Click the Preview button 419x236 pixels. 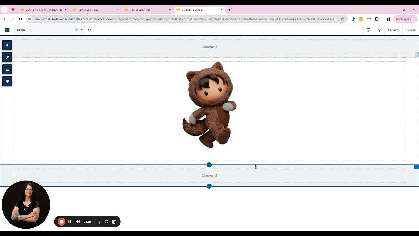pos(393,30)
